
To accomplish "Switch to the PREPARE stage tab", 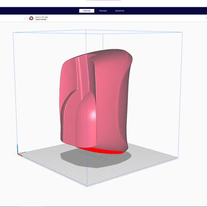I will [x=87, y=11].
